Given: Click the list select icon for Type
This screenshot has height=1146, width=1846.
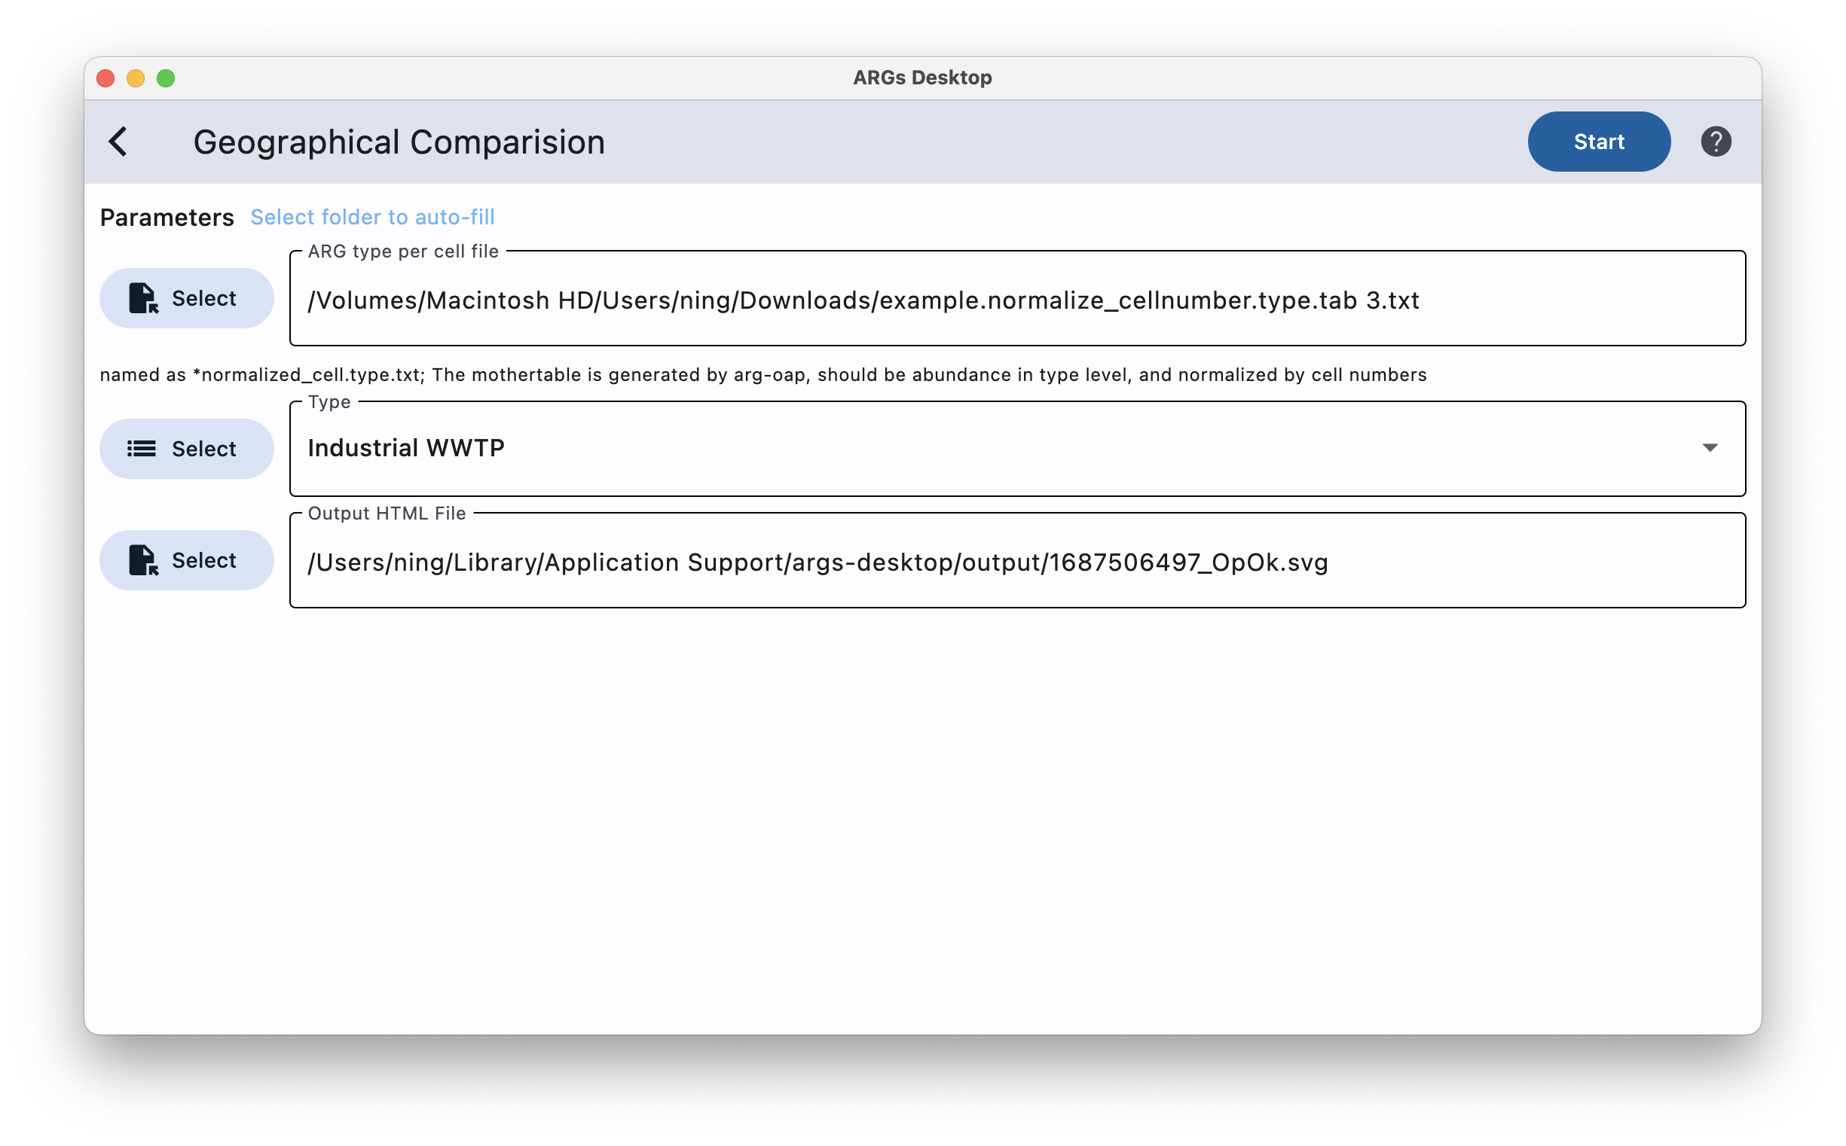Looking at the screenshot, I should pos(142,447).
